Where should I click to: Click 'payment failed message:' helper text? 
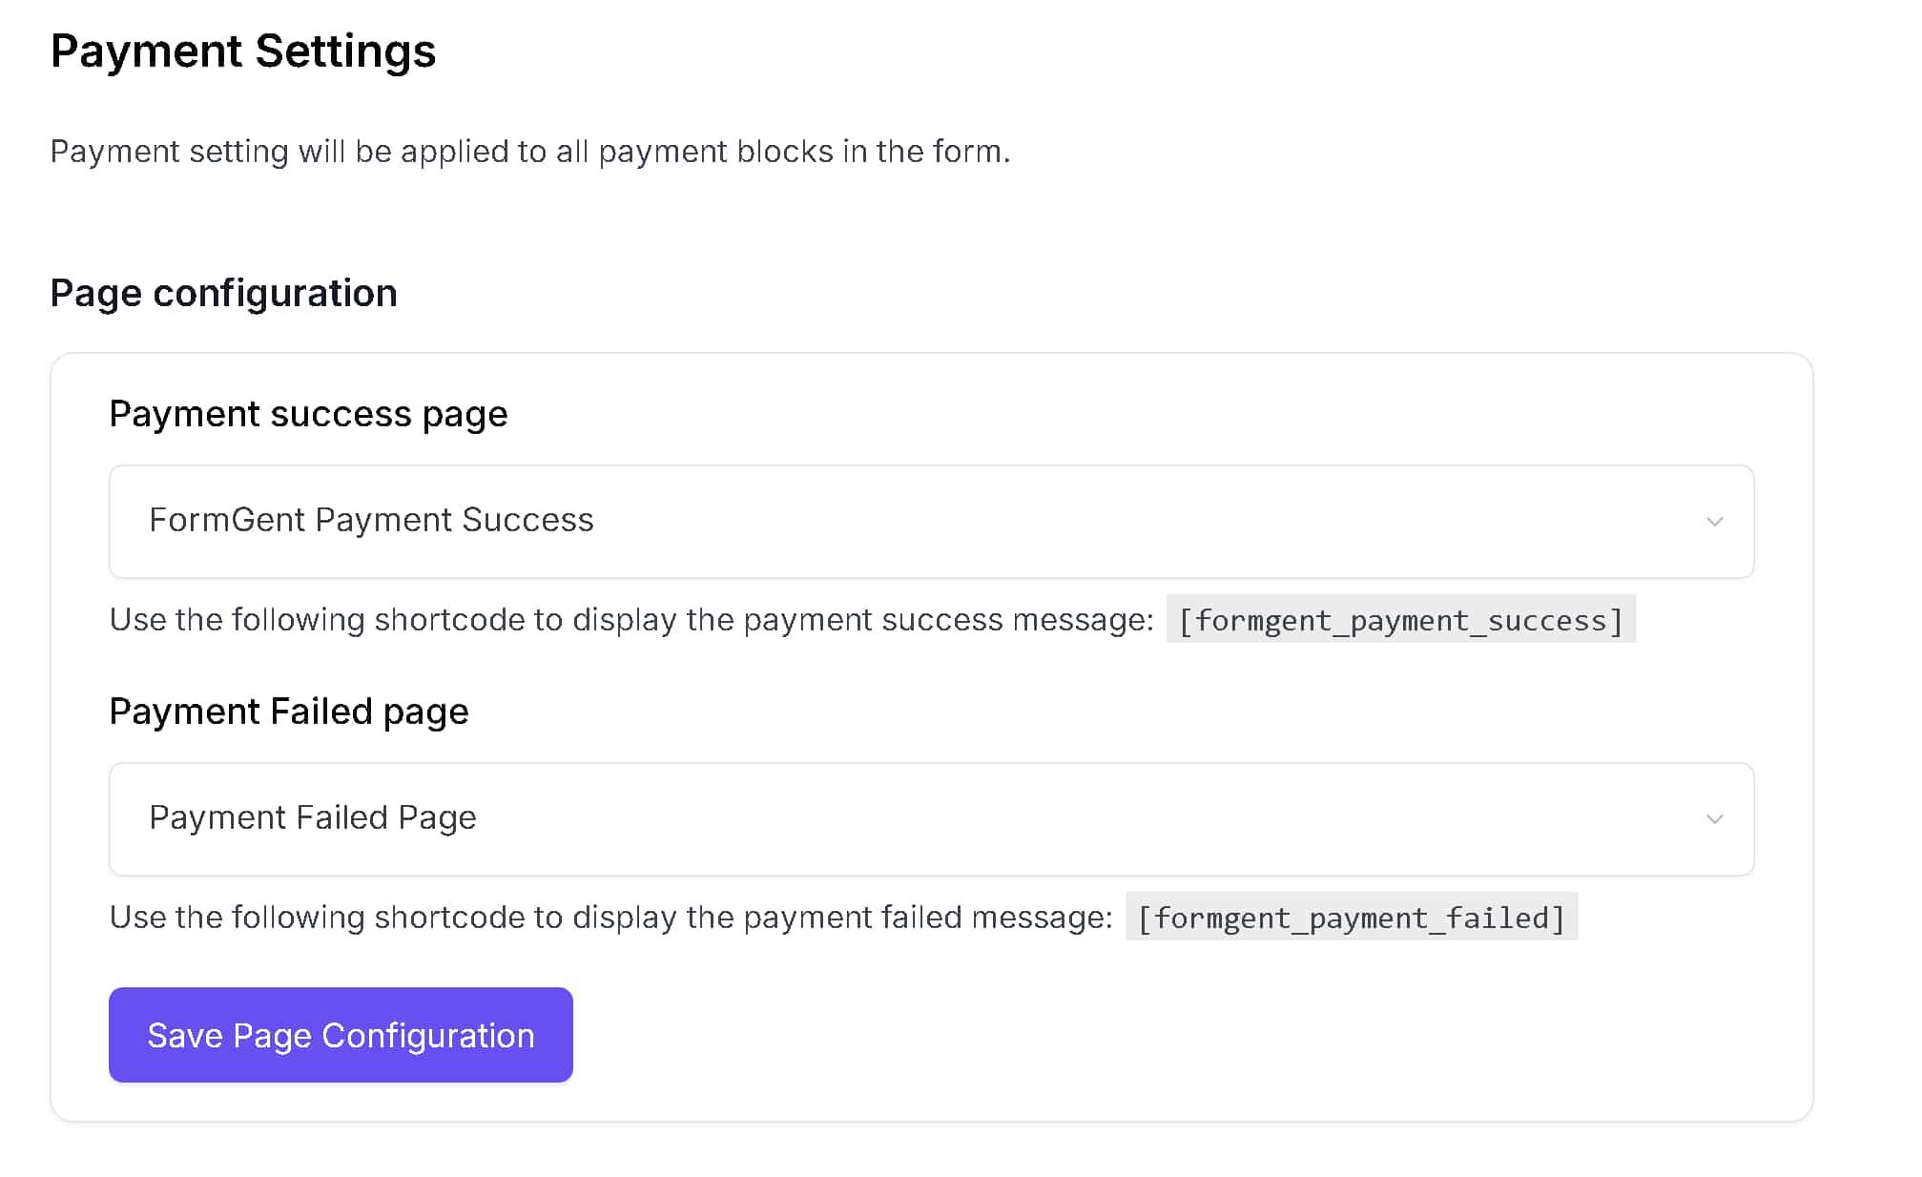pos(928,918)
